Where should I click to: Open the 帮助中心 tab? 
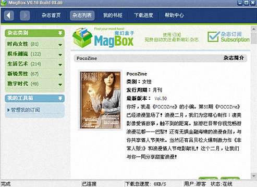(x=174, y=16)
